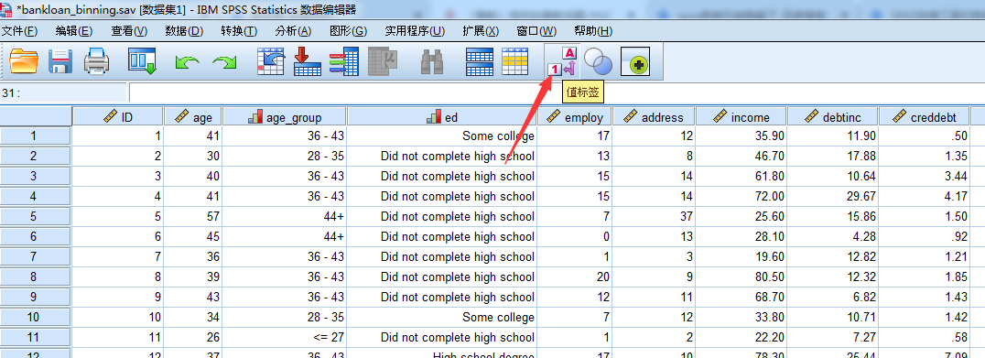Click the Use variable sets icon
This screenshot has height=358, width=985.
pyautogui.click(x=598, y=61)
